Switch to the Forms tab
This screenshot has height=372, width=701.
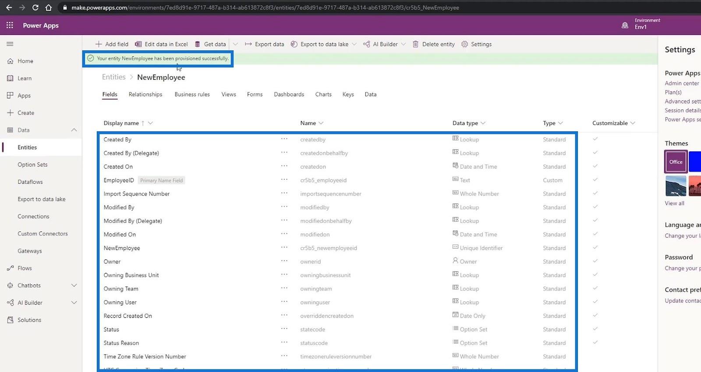(x=255, y=95)
